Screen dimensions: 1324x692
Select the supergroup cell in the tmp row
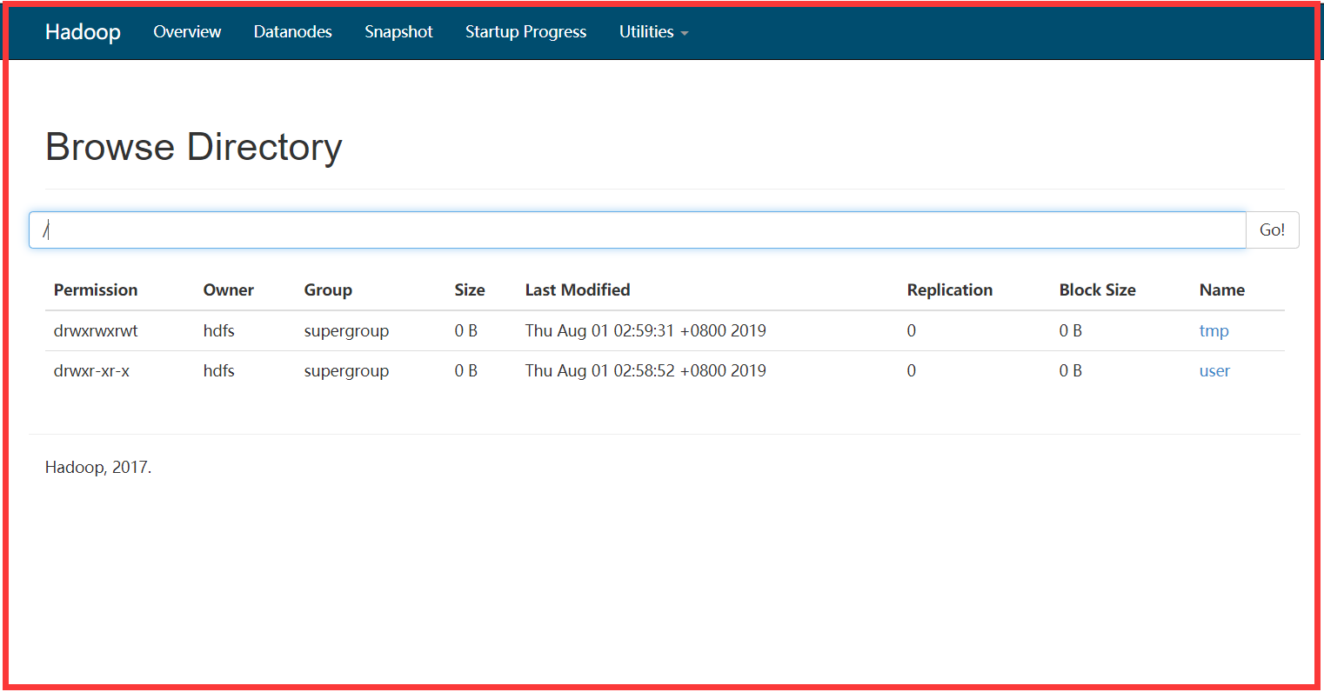(x=346, y=331)
